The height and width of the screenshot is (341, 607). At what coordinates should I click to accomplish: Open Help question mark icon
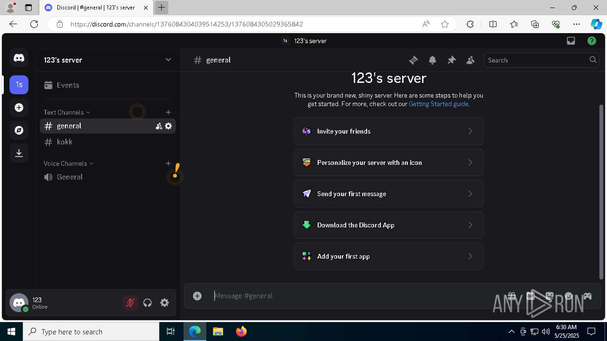[x=592, y=41]
